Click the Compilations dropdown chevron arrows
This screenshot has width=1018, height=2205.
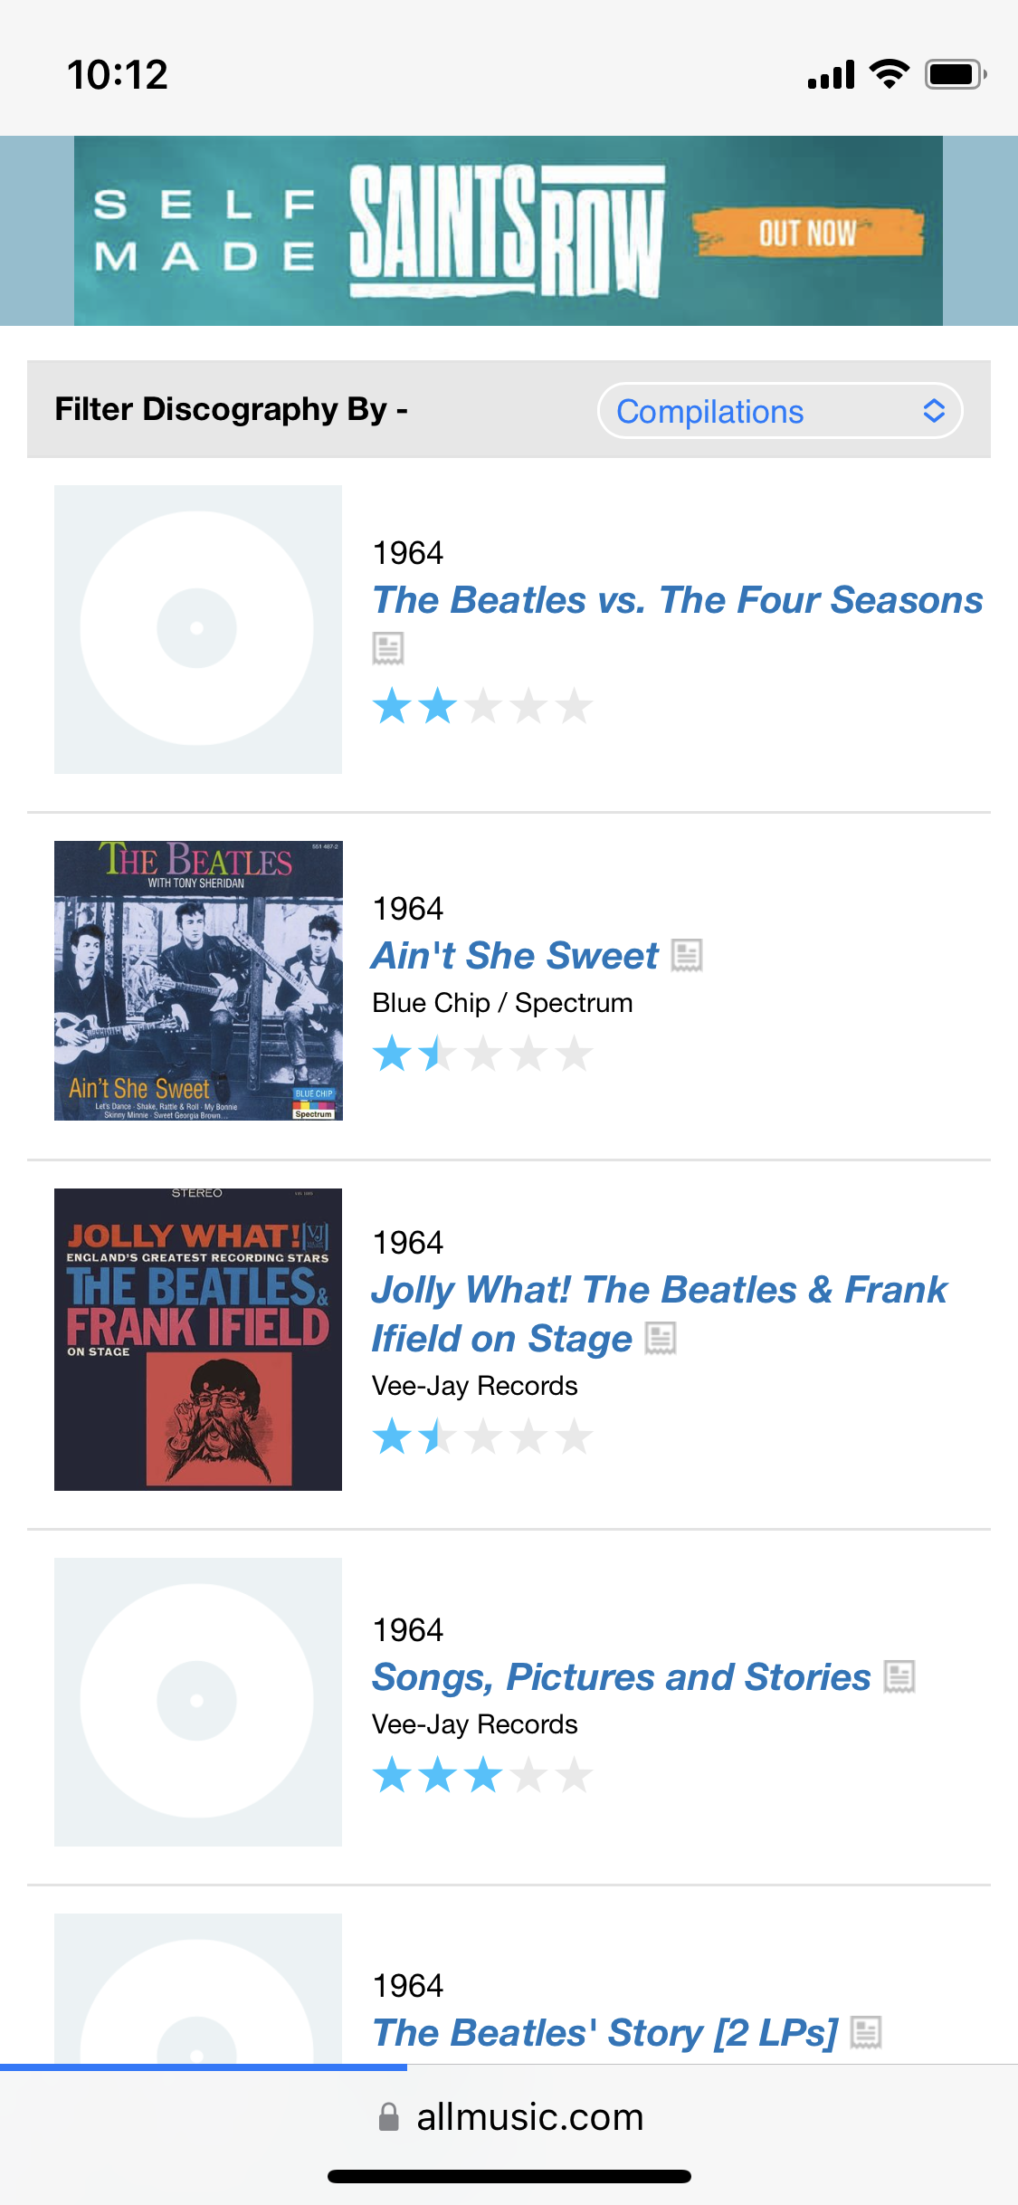coord(934,411)
